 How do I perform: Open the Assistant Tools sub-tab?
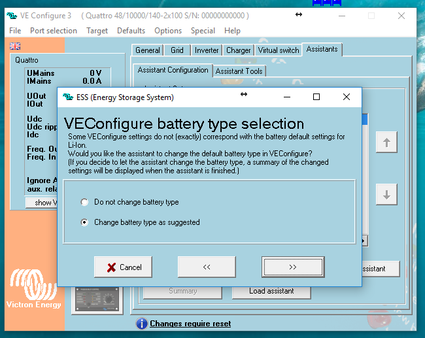tap(239, 71)
